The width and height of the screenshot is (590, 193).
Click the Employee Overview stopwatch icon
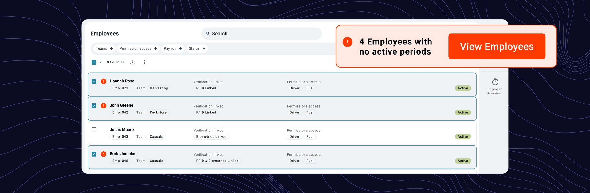coord(495,82)
